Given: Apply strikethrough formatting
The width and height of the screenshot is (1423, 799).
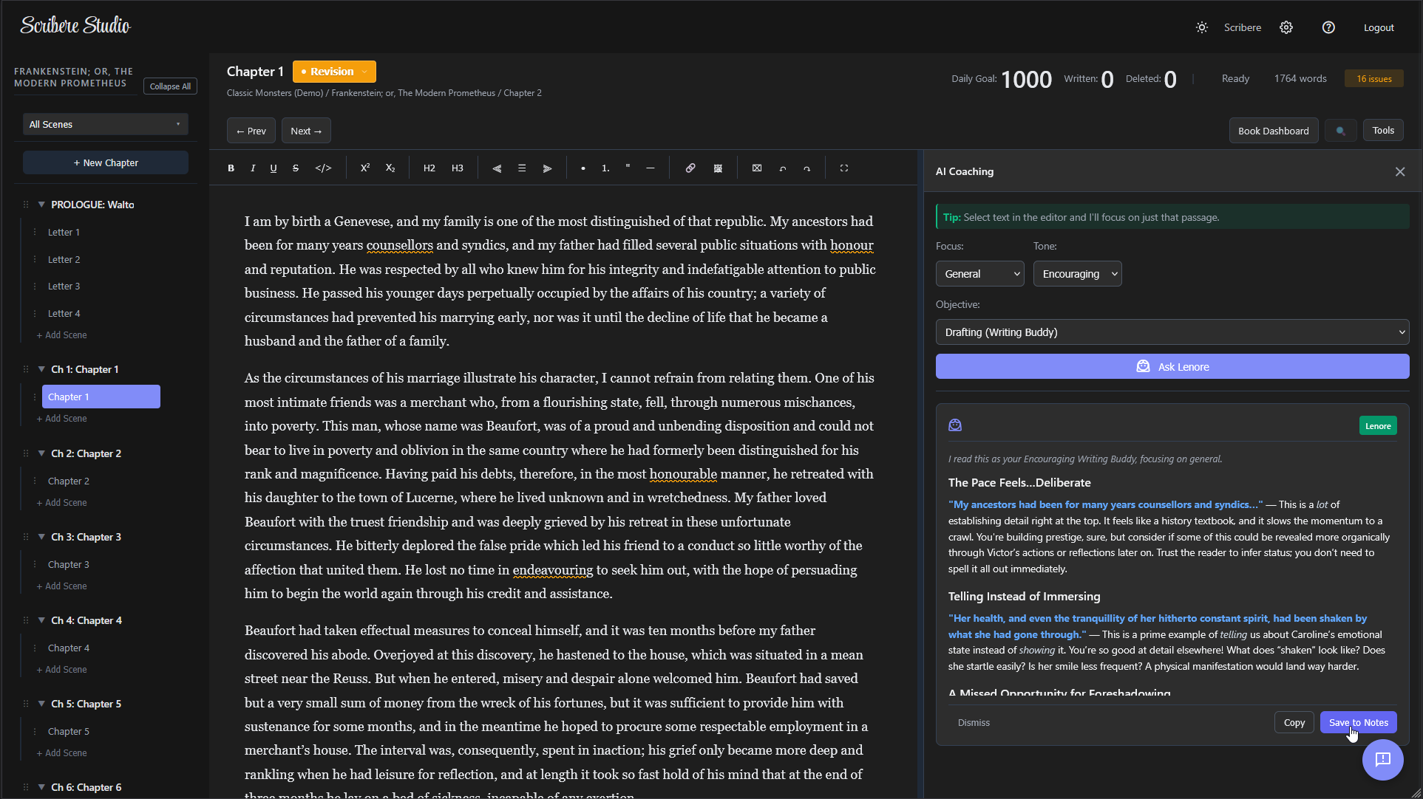Looking at the screenshot, I should click(296, 168).
